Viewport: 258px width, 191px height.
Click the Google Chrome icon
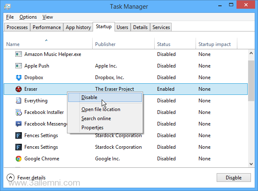point(18,159)
